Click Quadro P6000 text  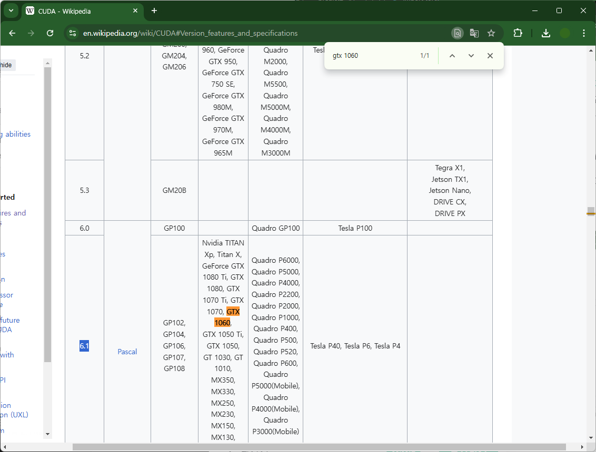tap(275, 260)
